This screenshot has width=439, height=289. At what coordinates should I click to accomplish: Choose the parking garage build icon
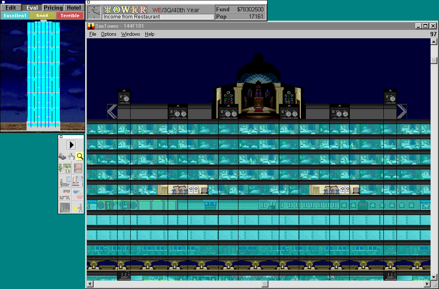(x=65, y=207)
